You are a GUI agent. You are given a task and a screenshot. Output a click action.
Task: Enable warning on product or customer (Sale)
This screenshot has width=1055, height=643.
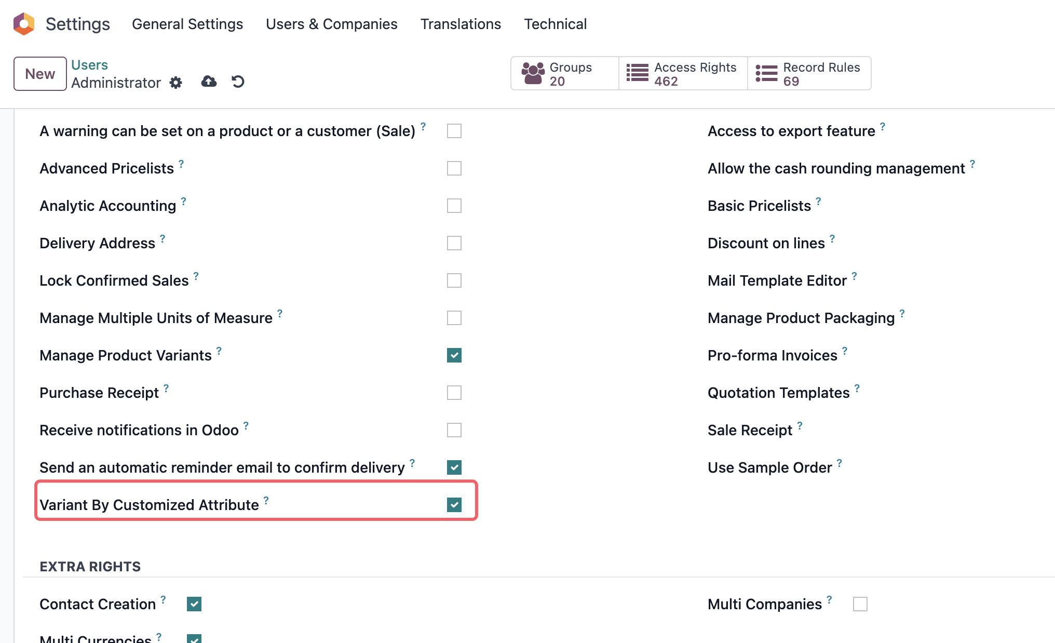pyautogui.click(x=454, y=131)
